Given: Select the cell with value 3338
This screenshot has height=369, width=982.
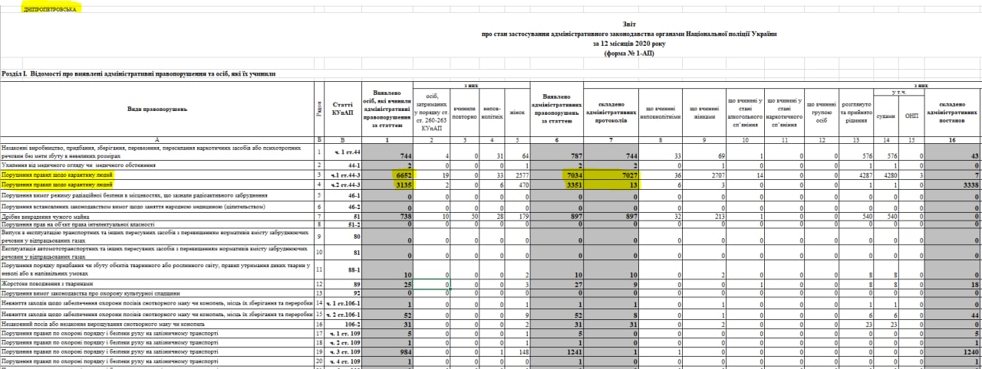Looking at the screenshot, I should pyautogui.click(x=952, y=184).
